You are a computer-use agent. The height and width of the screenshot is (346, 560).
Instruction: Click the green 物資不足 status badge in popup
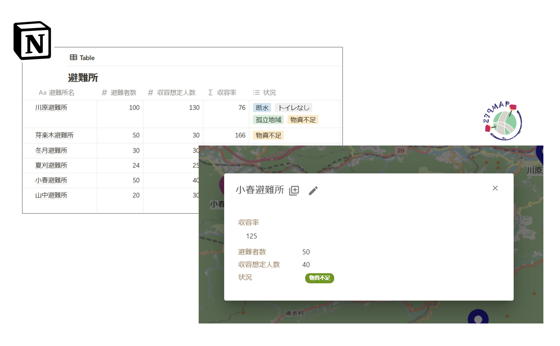click(x=319, y=278)
